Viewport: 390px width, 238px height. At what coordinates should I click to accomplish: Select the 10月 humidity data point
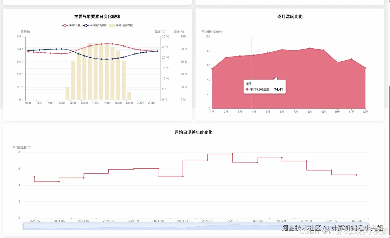338,62
